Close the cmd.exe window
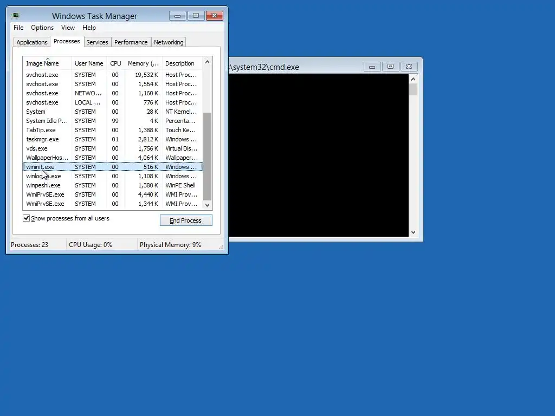Screen dimensions: 555x416 pyautogui.click(x=409, y=67)
